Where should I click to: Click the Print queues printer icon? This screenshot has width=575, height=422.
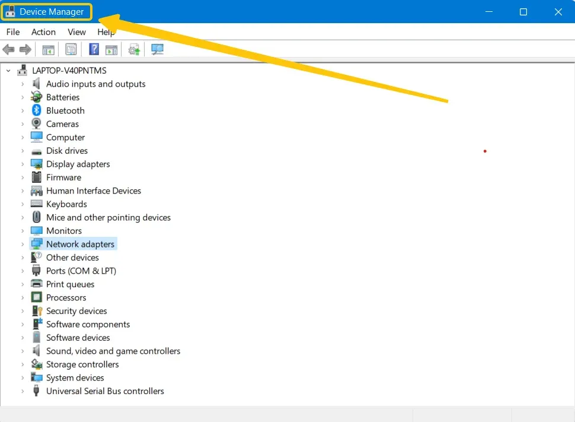(36, 284)
